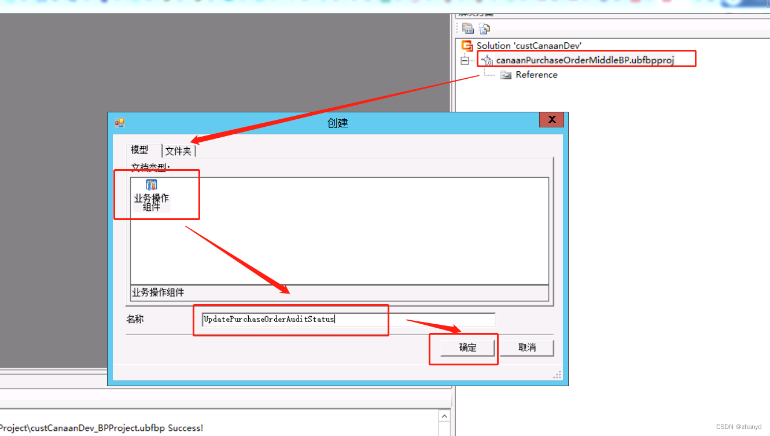This screenshot has width=770, height=436.
Task: Click the properties icon in solution explorer toolbar
Action: 468,28
